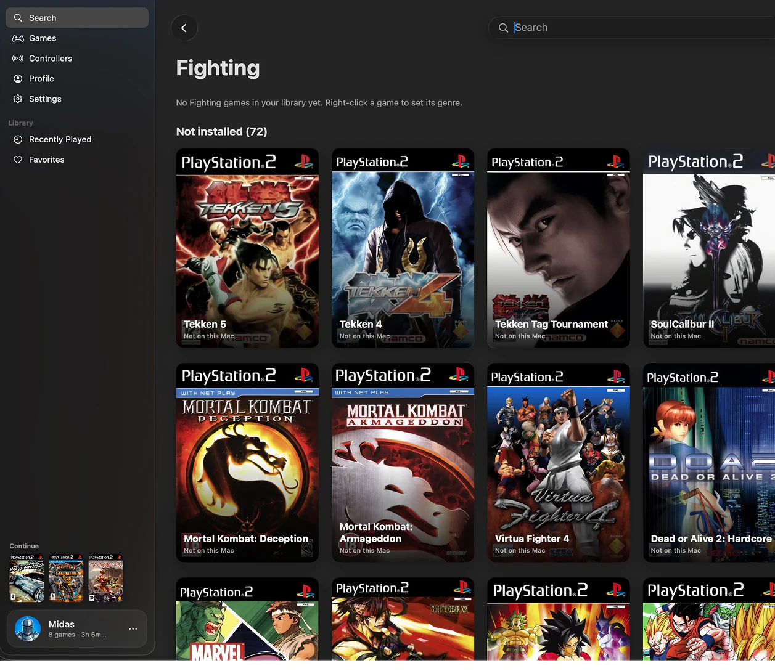Click the wireless signal icon beside Controllers

[18, 59]
